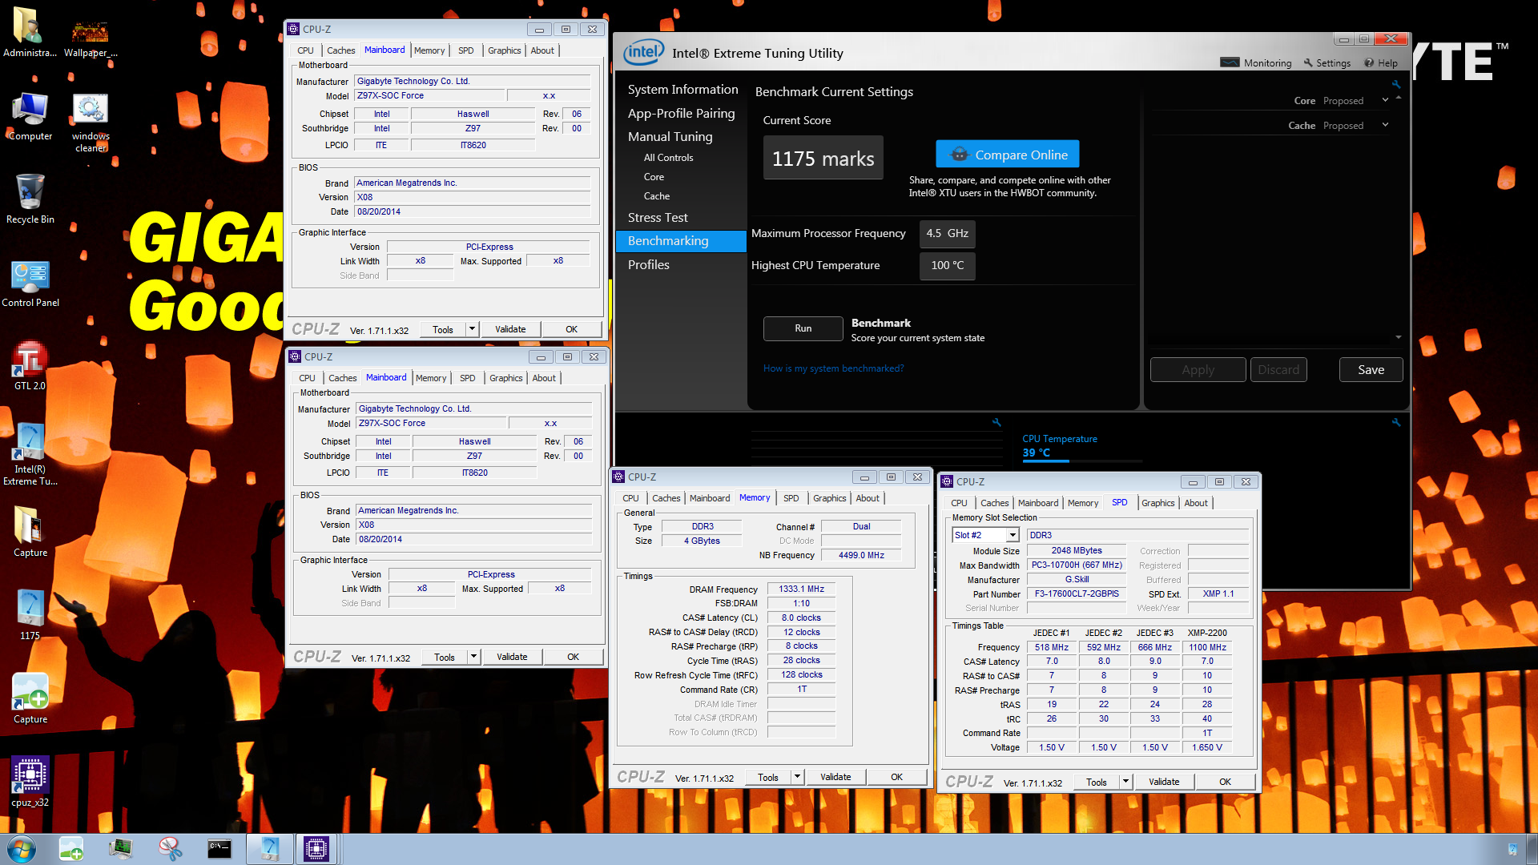Switch to Caches tab in second Mainboard CPU-Z
Screen dimensions: 1538x865
pyautogui.click(x=342, y=378)
